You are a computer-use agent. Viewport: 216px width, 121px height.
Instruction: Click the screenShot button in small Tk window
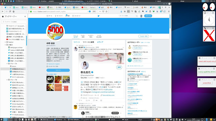point(207,83)
